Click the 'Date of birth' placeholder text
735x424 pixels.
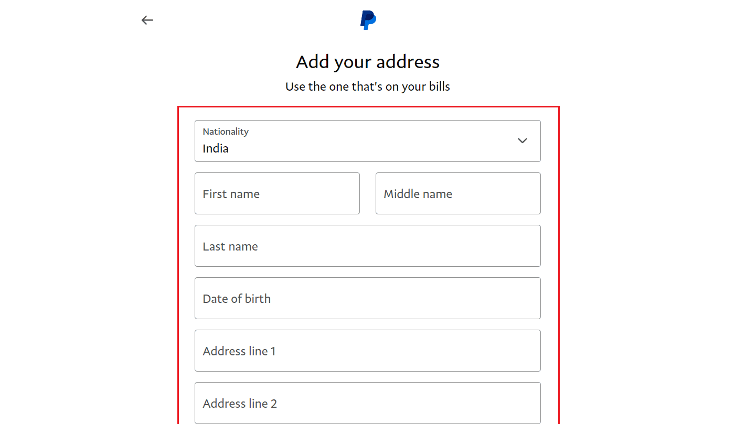237,299
